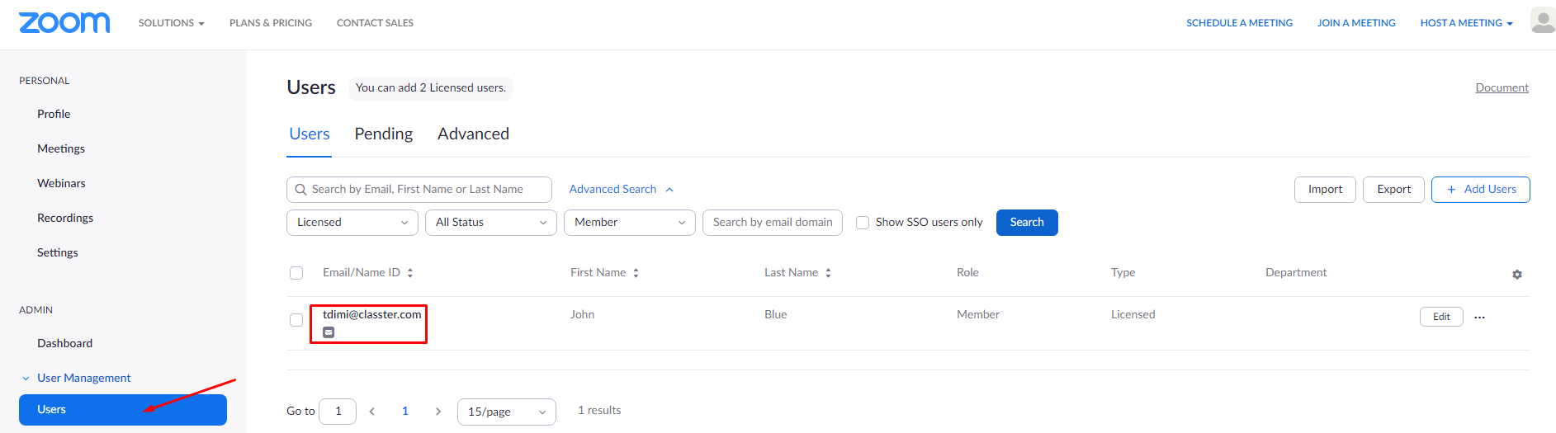Image resolution: width=1556 pixels, height=433 pixels.
Task: Click the envelope icon under tdimi@classter.com
Action: click(x=329, y=332)
